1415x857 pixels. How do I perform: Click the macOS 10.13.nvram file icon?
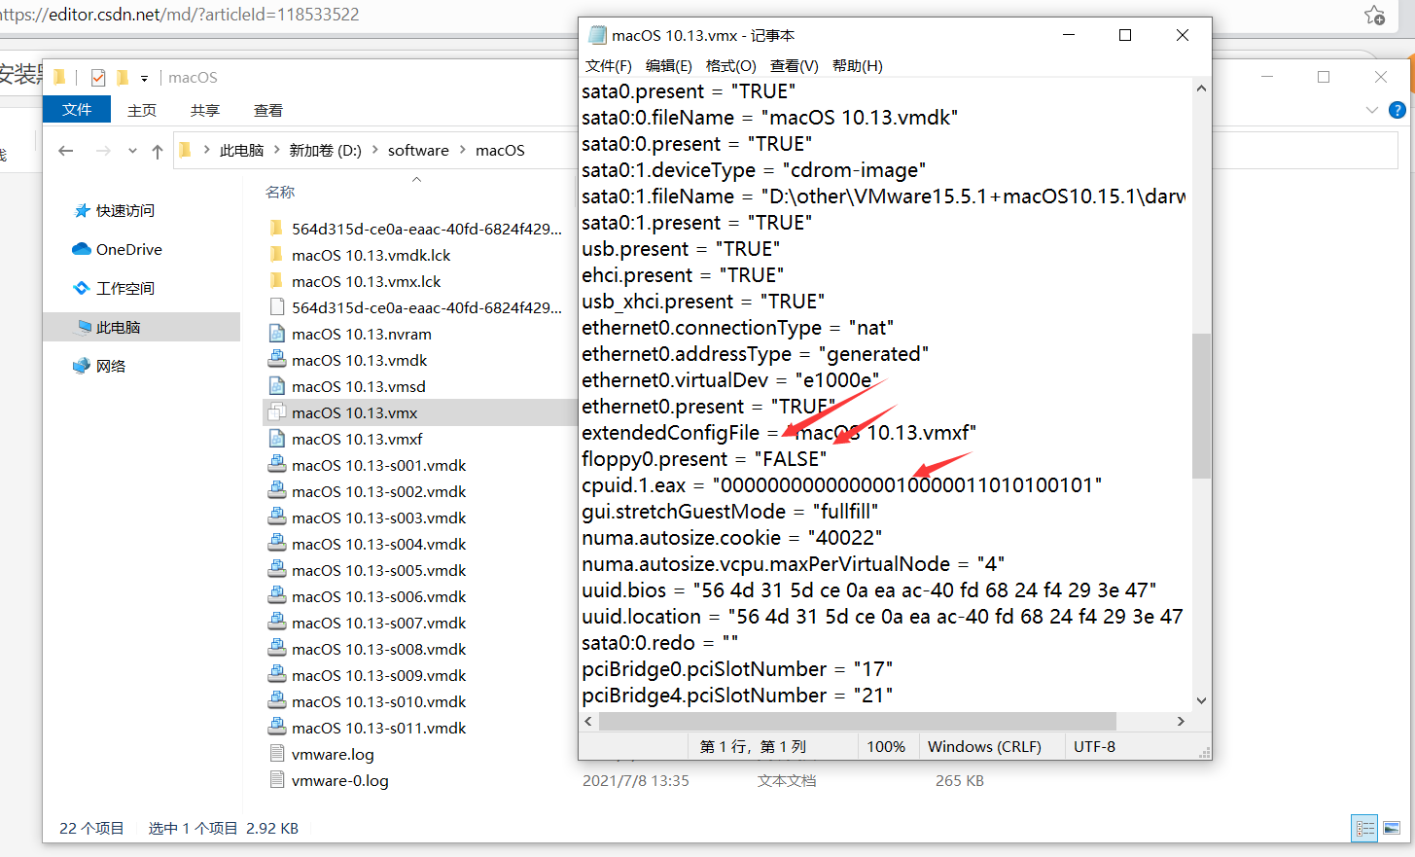coord(277,334)
